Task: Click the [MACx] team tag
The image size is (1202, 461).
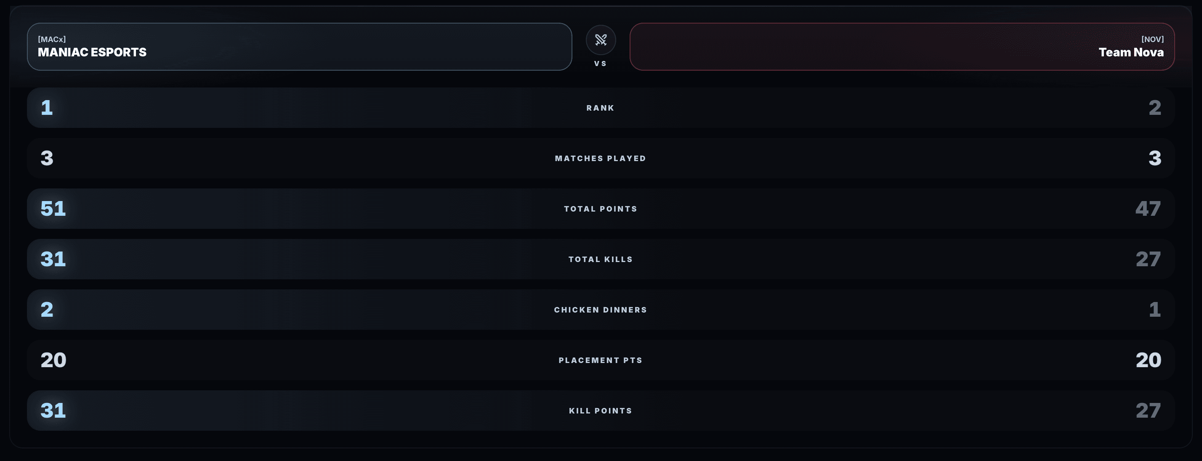Action: coord(52,39)
